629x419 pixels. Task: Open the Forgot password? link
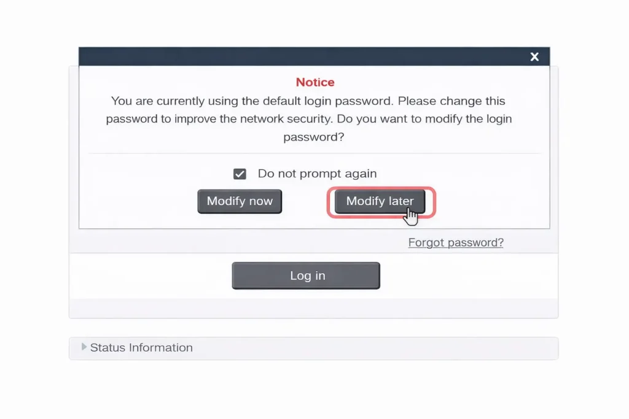point(456,242)
